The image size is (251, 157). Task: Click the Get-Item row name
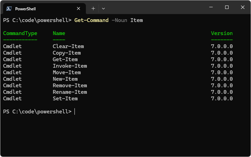tap(65, 59)
